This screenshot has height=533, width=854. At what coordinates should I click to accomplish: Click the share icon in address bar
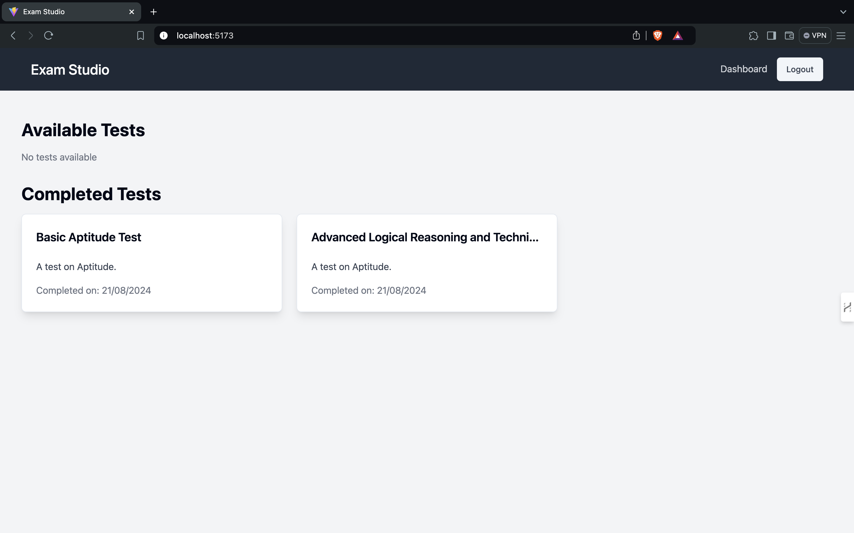[636, 35]
